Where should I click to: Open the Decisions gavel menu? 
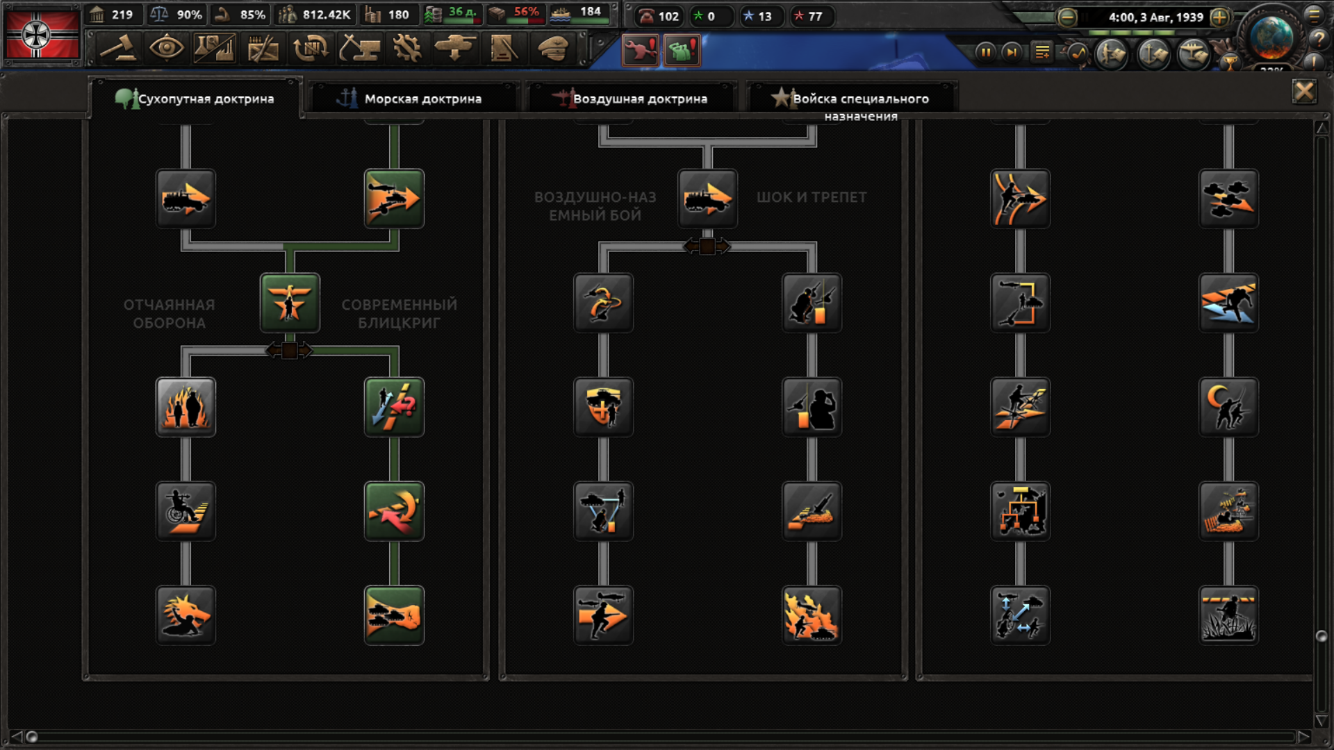click(x=118, y=49)
